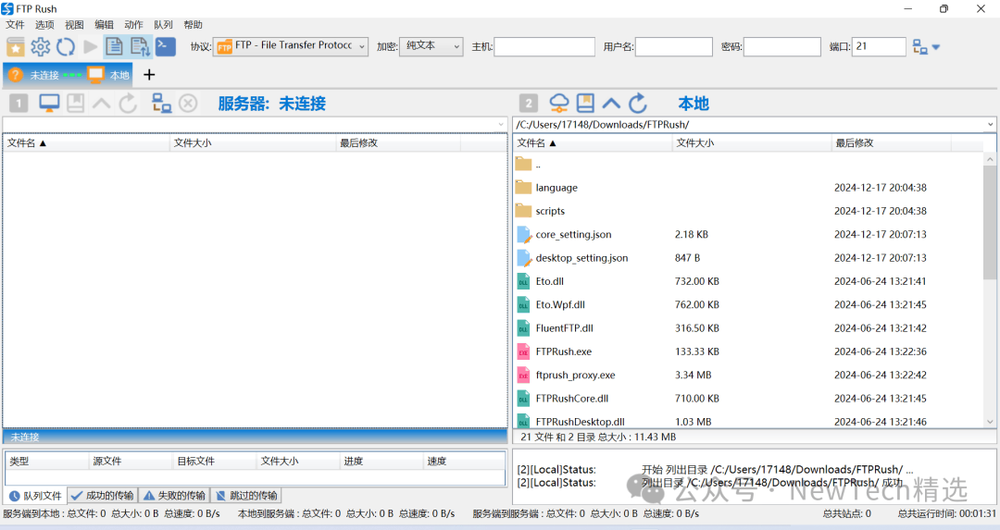Open the encryption dropdown set to 纯文本
1000x530 pixels.
point(431,46)
